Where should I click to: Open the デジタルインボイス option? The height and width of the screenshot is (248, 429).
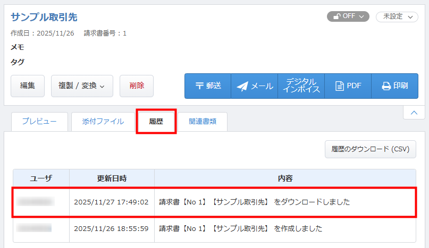[301, 86]
